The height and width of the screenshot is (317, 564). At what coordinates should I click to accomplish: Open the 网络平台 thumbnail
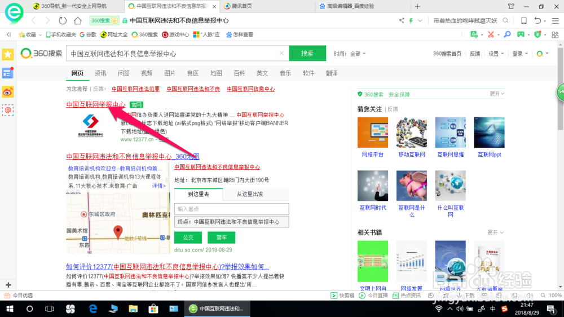click(373, 133)
